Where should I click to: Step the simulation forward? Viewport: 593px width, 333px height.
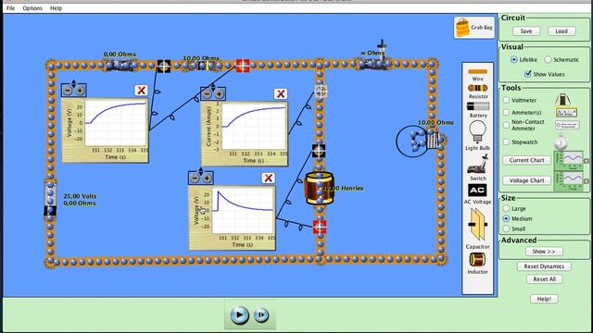[261, 314]
